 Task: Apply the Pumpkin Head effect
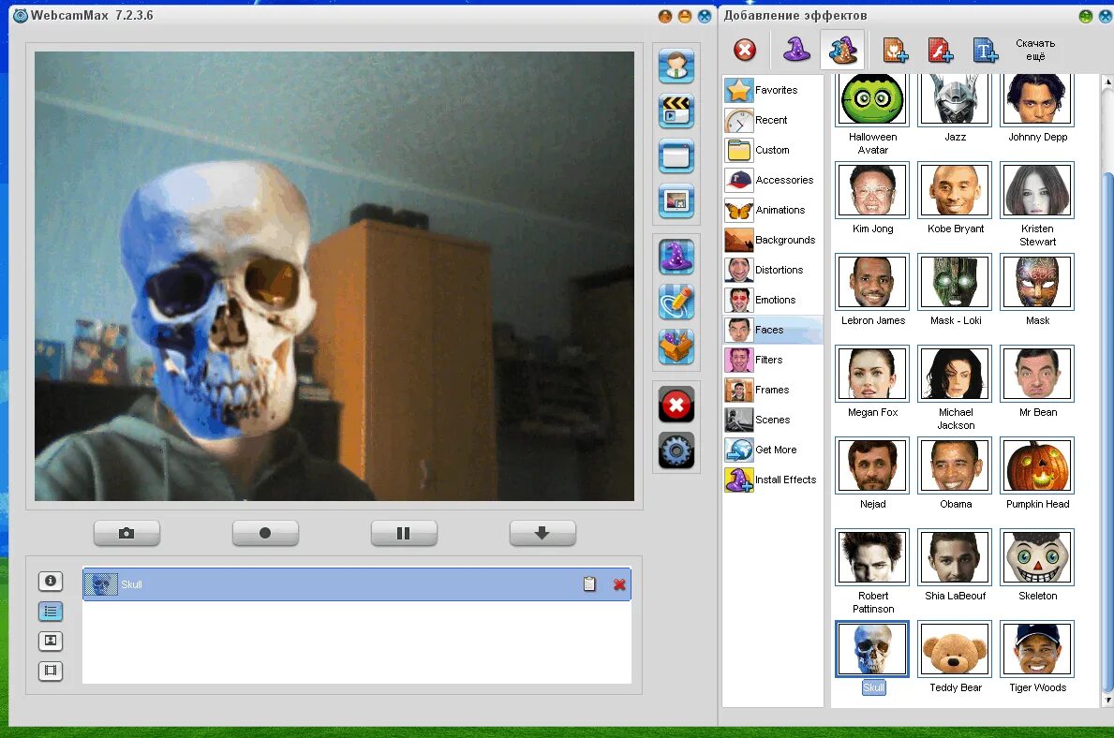point(1037,465)
